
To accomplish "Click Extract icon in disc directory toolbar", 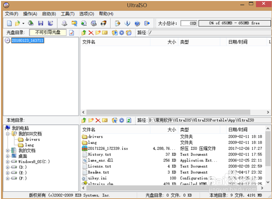I will (x=114, y=32).
